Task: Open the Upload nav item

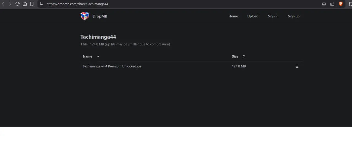Action: [x=253, y=16]
